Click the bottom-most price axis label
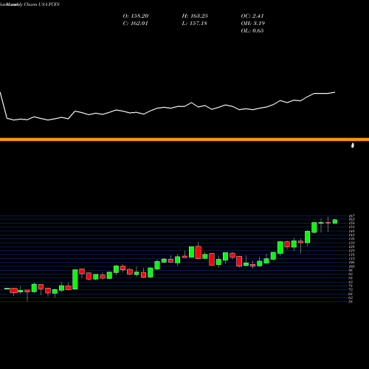The image size is (369, 369). coord(351,301)
